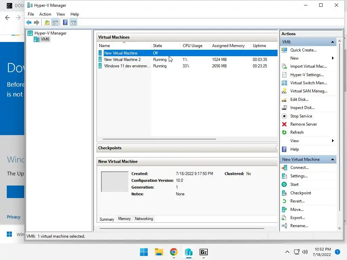This screenshot has width=347, height=260.
Task: Click the Move icon
Action: click(284, 209)
